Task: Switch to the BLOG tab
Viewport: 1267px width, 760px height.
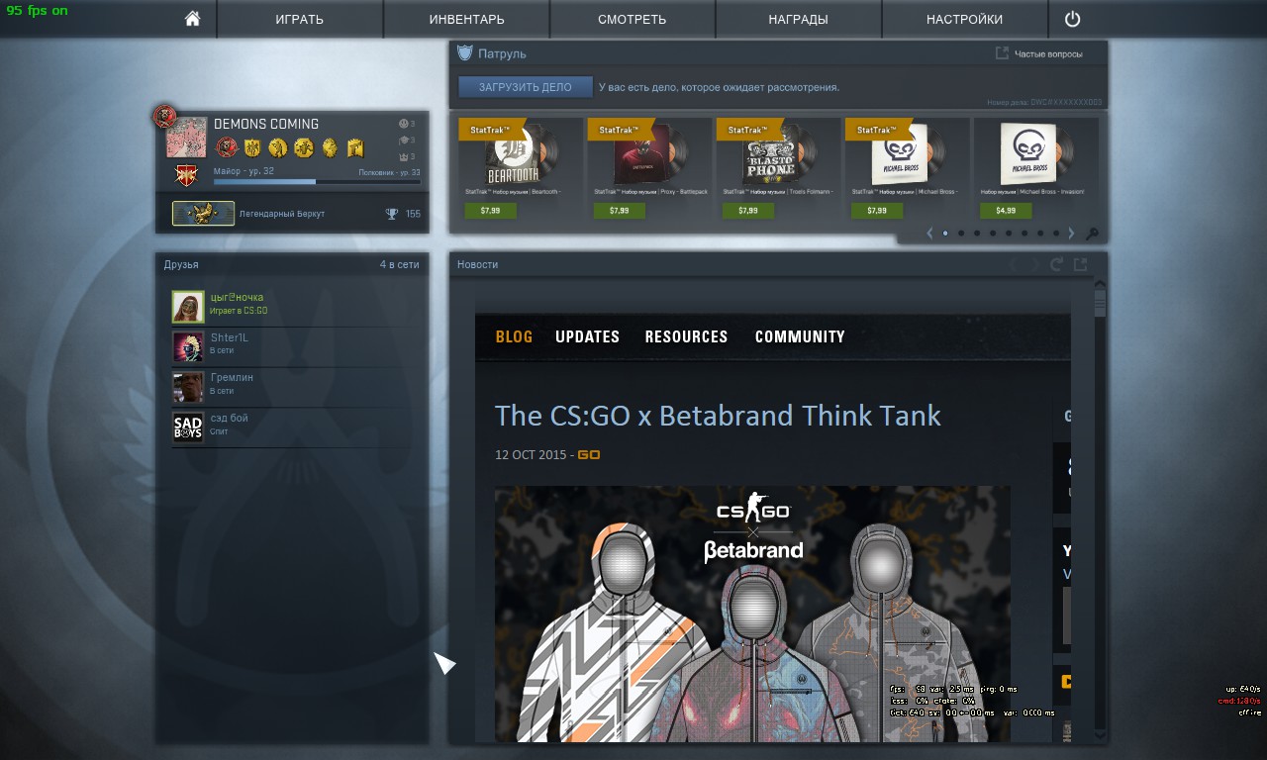Action: point(514,336)
